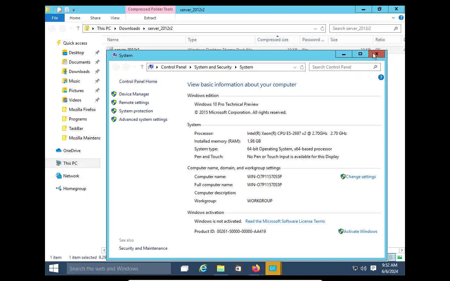Click Control Panel breadcrumb

coord(174,67)
